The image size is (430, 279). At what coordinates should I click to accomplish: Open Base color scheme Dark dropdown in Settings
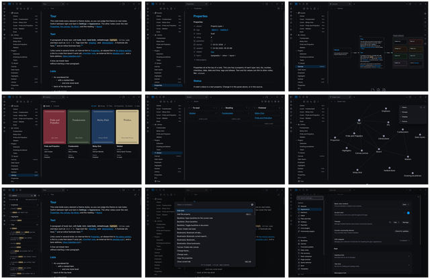pos(405,204)
